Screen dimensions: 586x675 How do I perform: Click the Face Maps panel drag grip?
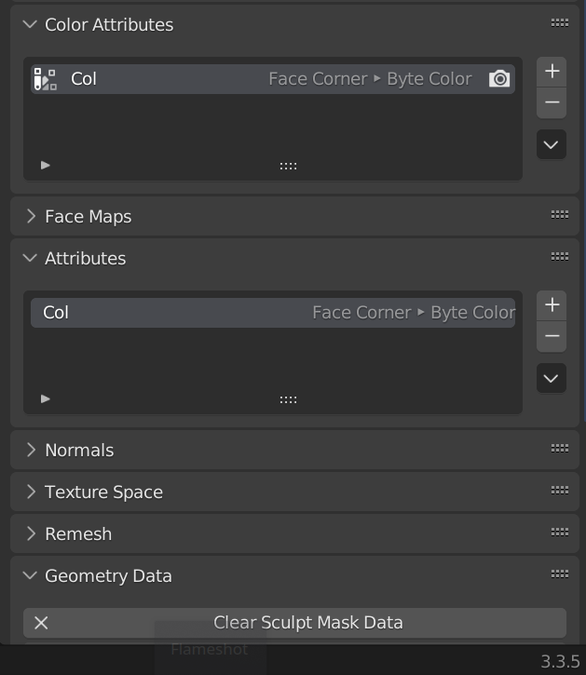click(x=560, y=215)
